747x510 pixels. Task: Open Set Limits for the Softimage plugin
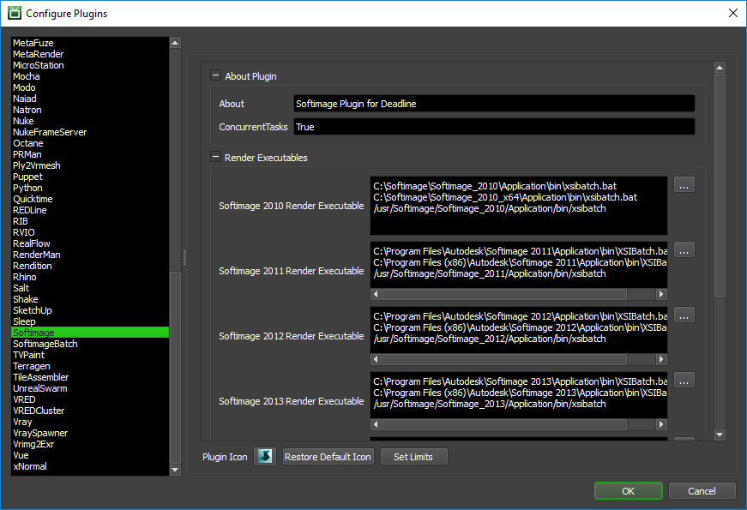tap(413, 456)
